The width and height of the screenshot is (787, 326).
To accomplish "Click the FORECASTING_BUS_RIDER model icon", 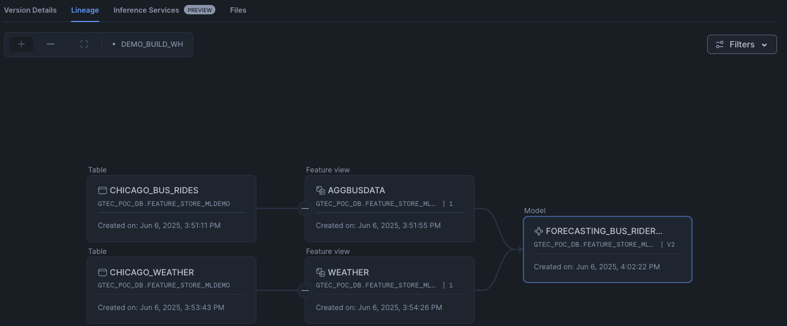I will 539,231.
